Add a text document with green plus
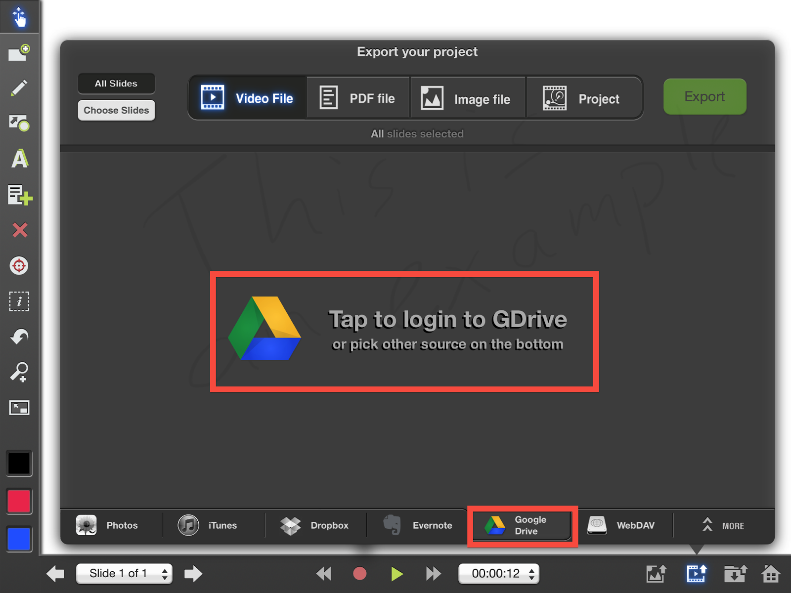The width and height of the screenshot is (791, 593). pyautogui.click(x=20, y=195)
